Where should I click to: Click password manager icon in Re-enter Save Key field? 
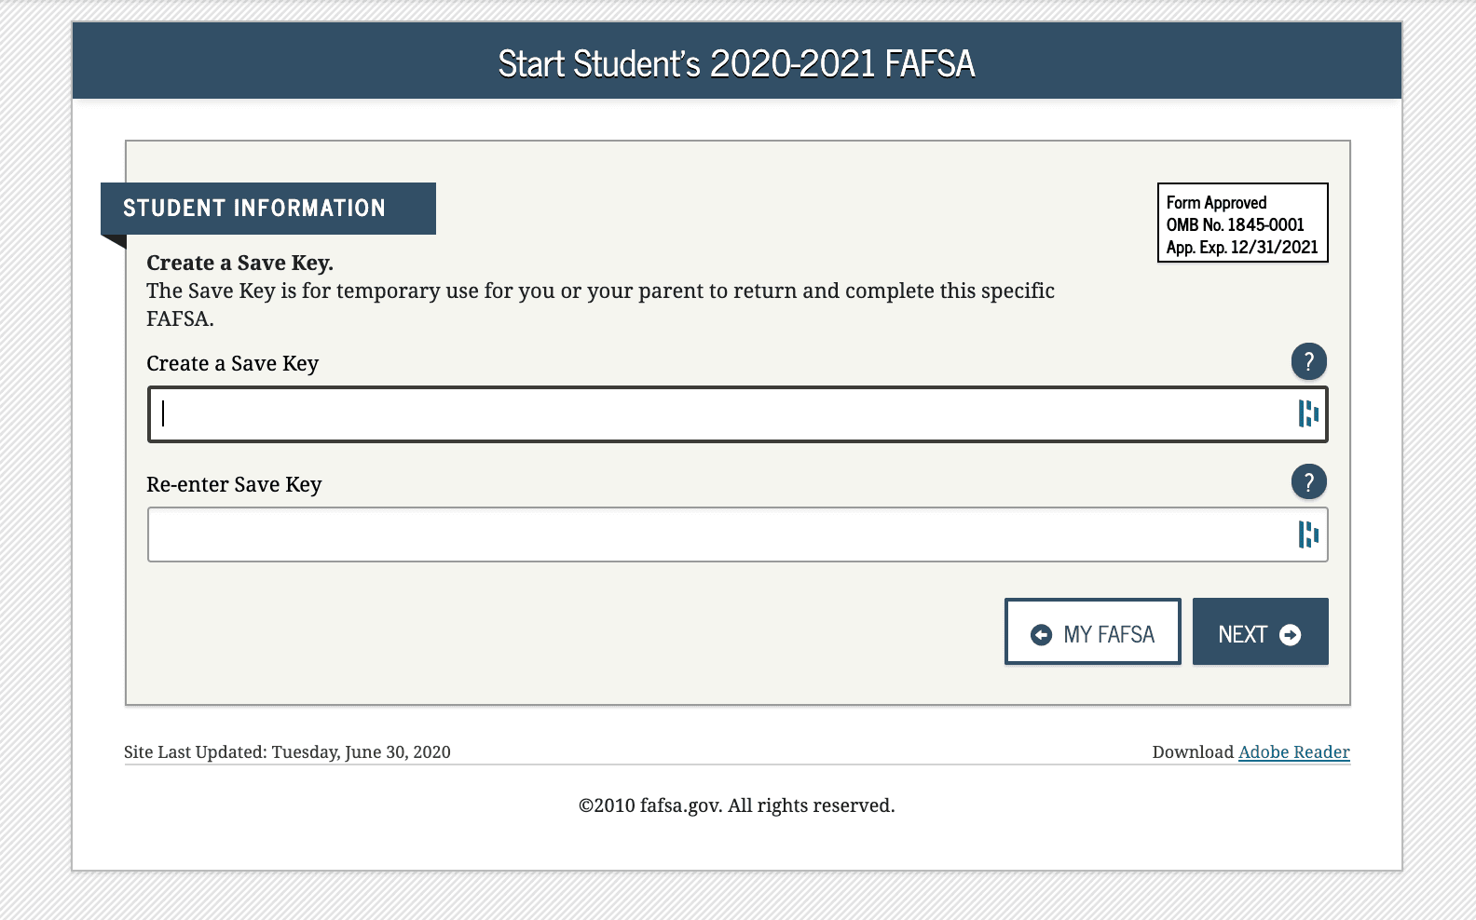point(1308,534)
